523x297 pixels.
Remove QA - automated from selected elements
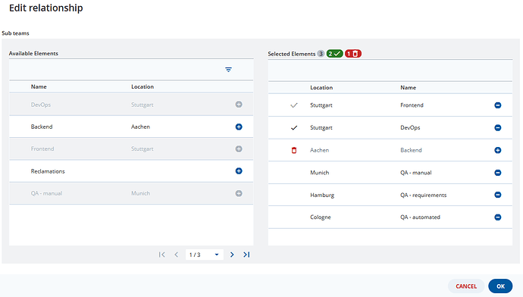tap(498, 217)
